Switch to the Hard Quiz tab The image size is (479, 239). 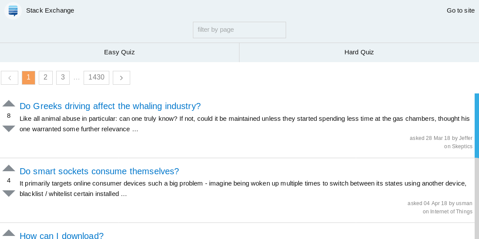pyautogui.click(x=359, y=52)
